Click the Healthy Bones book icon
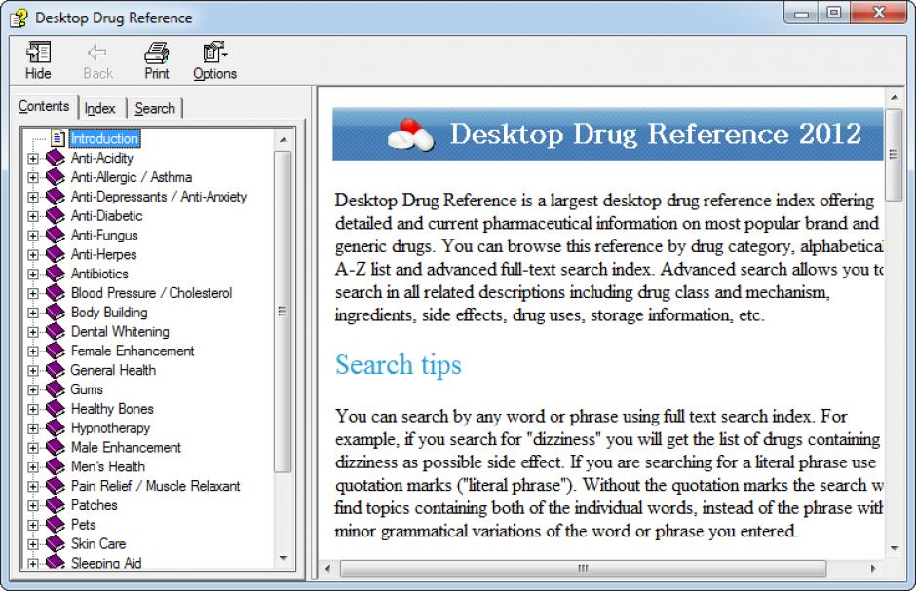This screenshot has width=916, height=591. pos(56,408)
